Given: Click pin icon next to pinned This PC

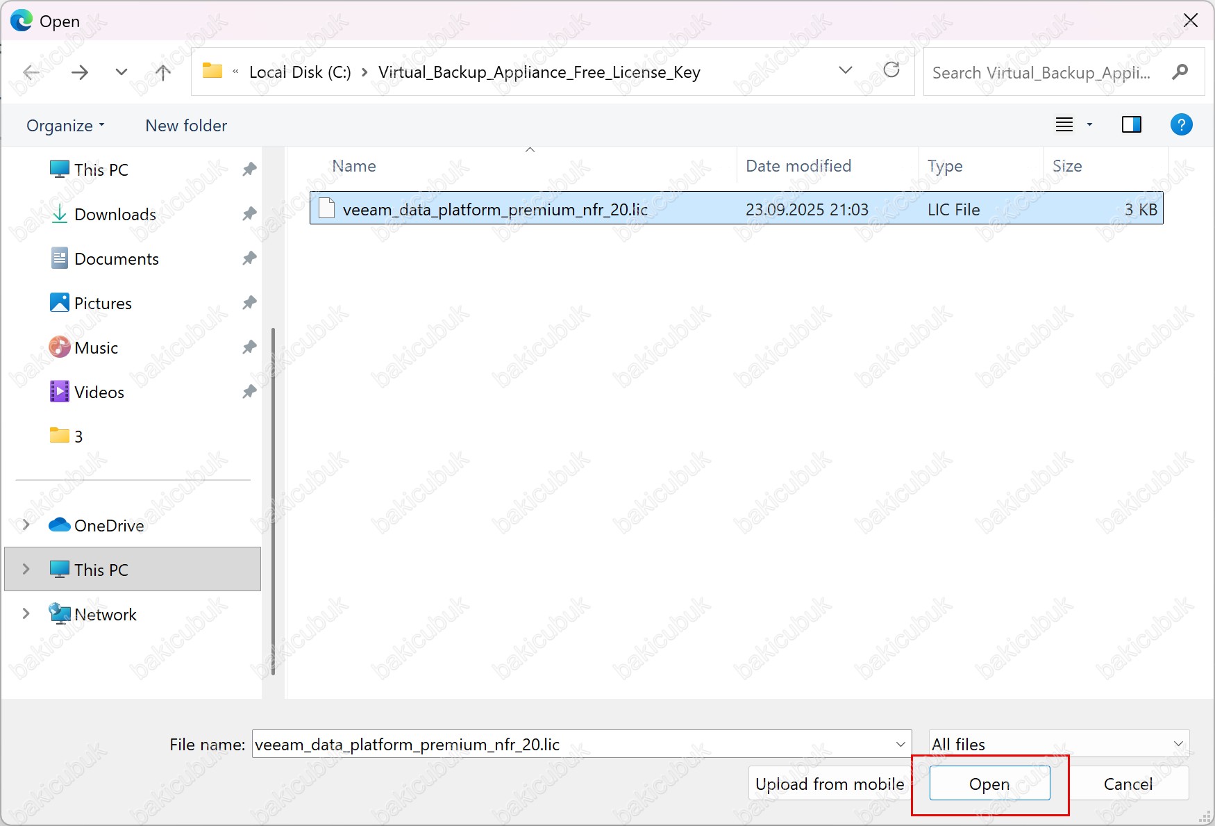Looking at the screenshot, I should tap(249, 170).
